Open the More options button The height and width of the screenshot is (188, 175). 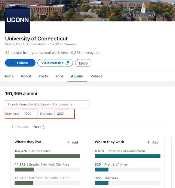tap(83, 63)
